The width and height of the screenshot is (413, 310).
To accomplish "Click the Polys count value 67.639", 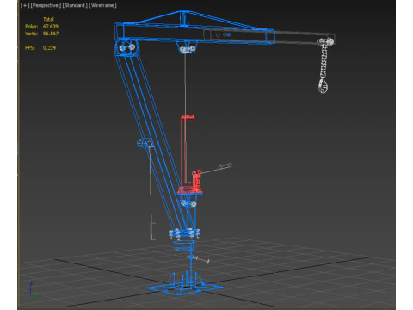I will 51,26.
